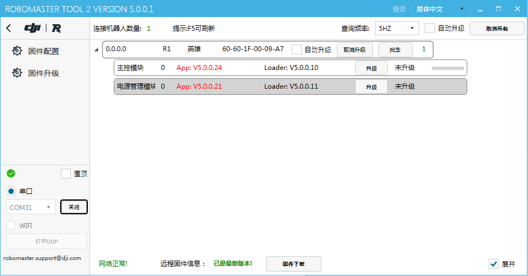Click the 固件下载 button

[294, 264]
